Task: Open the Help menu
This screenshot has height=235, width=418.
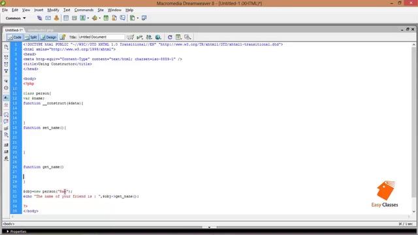Action: click(129, 10)
